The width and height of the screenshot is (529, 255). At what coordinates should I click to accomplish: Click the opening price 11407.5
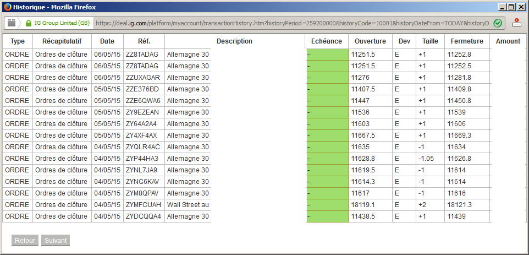(363, 89)
